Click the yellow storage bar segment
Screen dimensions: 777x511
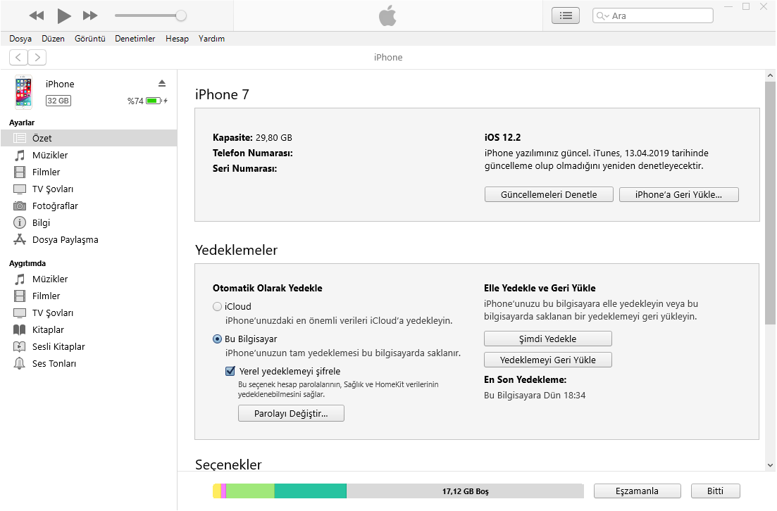point(217,491)
